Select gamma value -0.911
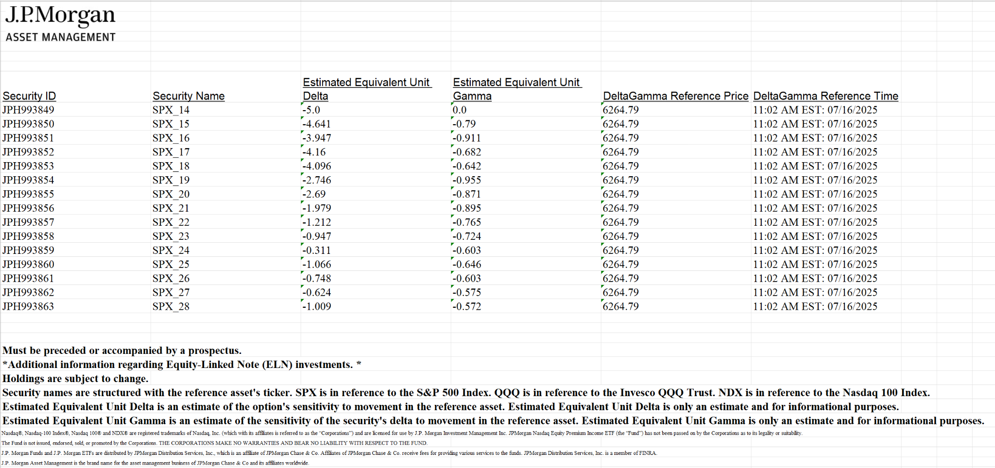 (467, 138)
